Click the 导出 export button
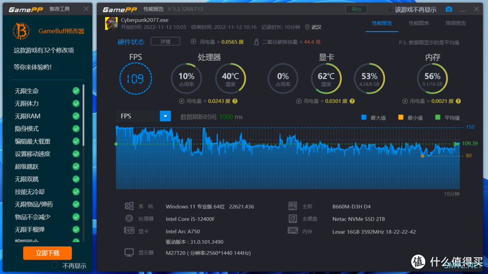The height and width of the screenshot is (274, 488). 357,9
